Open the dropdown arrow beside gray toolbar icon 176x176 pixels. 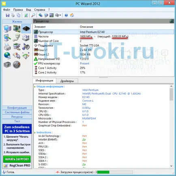pyautogui.click(x=60, y=15)
